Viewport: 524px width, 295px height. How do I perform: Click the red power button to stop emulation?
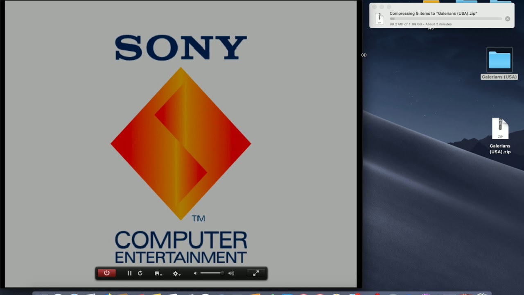point(106,273)
